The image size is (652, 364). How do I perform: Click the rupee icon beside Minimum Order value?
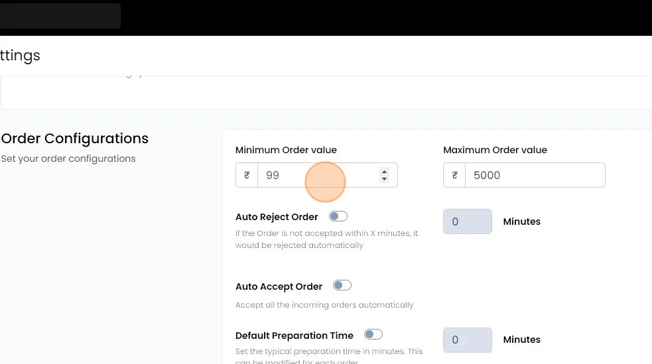247,176
